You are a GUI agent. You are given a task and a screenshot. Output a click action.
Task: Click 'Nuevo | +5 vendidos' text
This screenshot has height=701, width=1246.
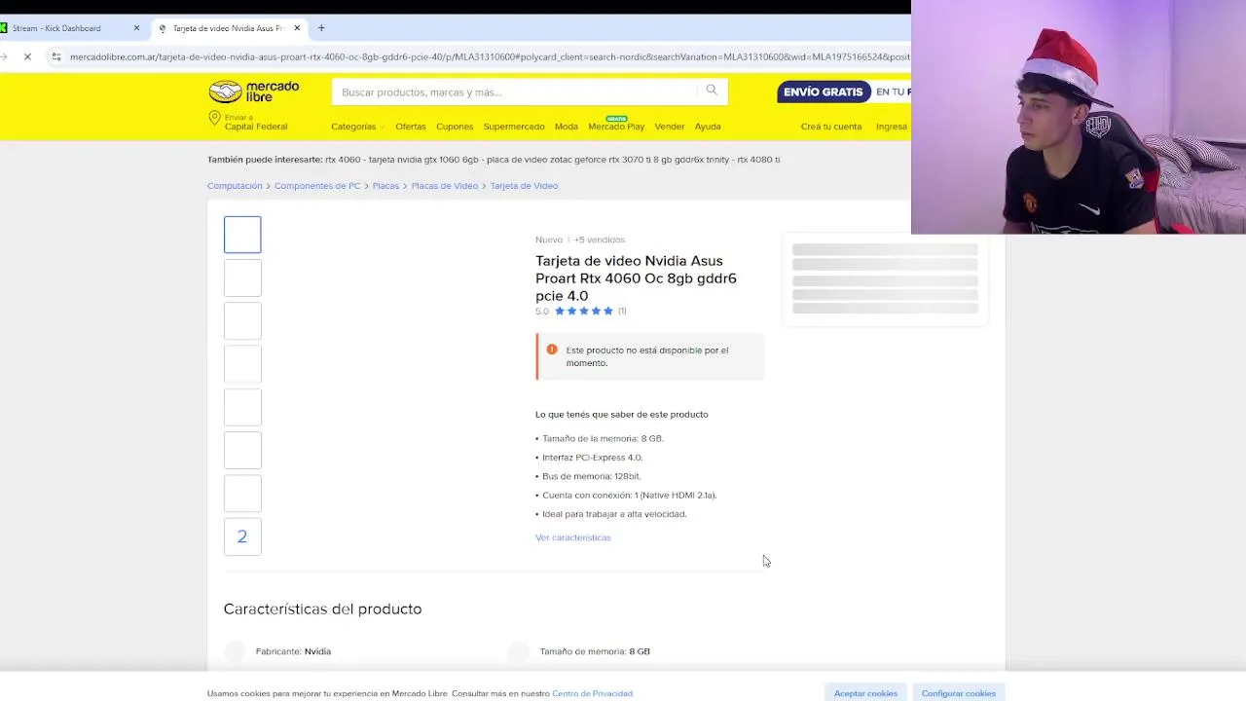pyautogui.click(x=580, y=240)
